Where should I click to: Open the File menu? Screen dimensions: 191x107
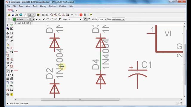(8, 6)
